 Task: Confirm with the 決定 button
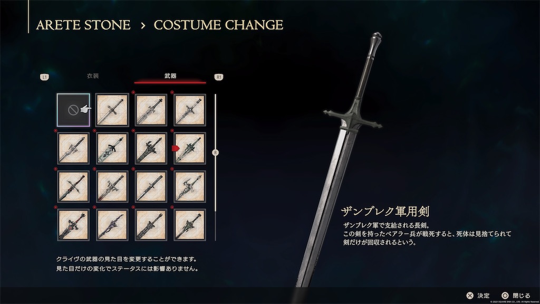pos(478,296)
